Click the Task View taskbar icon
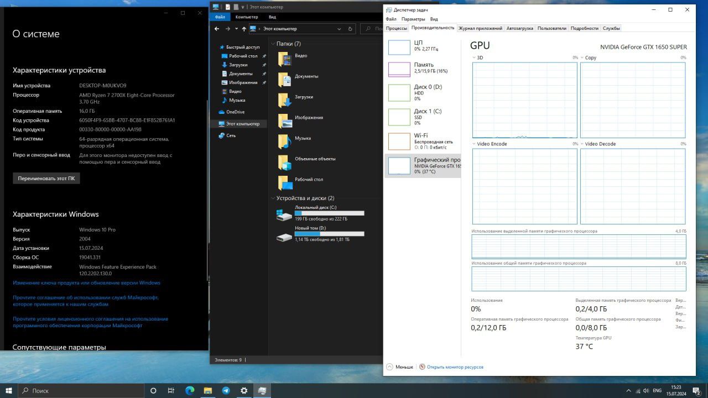The height and width of the screenshot is (398, 708). (171, 390)
